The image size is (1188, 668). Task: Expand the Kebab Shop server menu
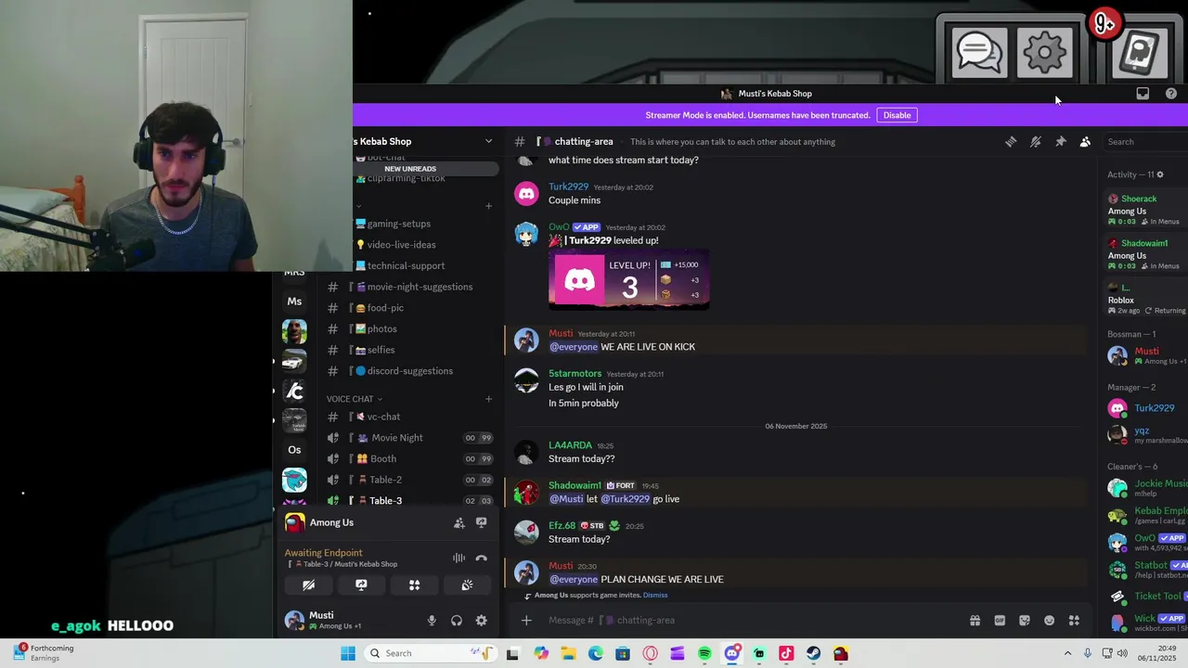click(x=488, y=141)
